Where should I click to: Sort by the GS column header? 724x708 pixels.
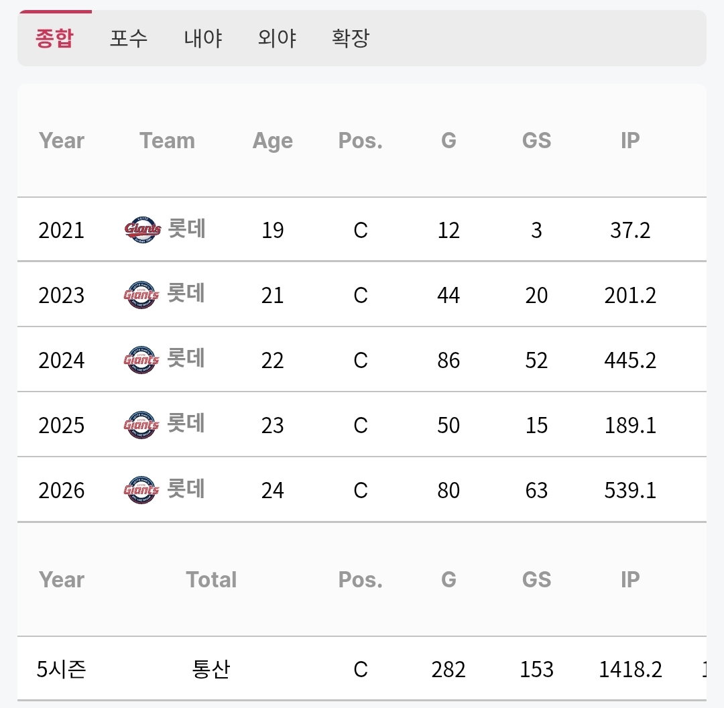coord(536,140)
